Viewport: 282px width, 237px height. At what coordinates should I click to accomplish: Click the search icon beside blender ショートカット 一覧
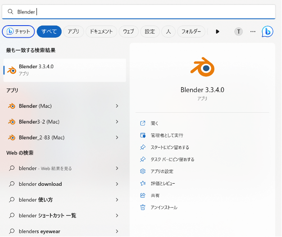[x=12, y=215]
